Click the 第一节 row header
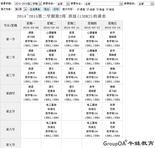This screenshot has width=155, height=148. 11,39
